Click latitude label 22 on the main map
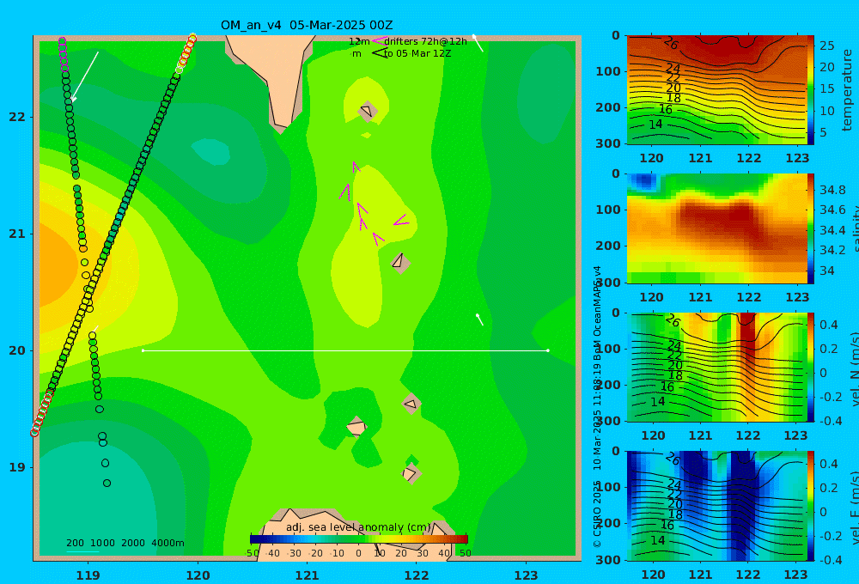Screen dimensions: 859x584 coord(17,117)
